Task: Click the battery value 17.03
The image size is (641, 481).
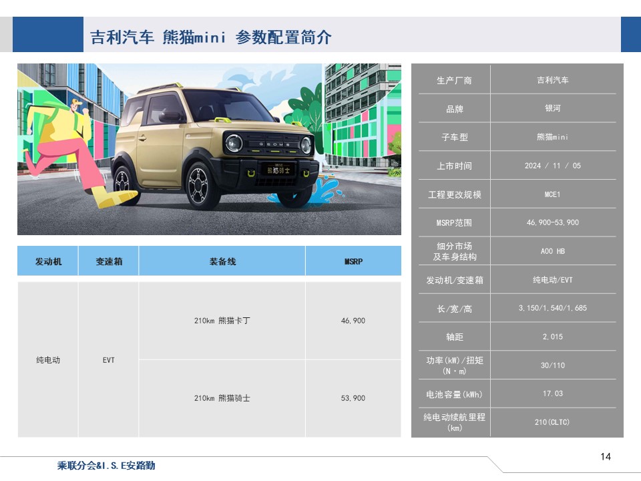Action: [x=553, y=393]
